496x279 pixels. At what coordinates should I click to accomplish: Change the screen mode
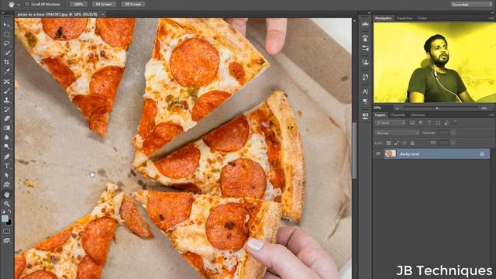coord(7,241)
